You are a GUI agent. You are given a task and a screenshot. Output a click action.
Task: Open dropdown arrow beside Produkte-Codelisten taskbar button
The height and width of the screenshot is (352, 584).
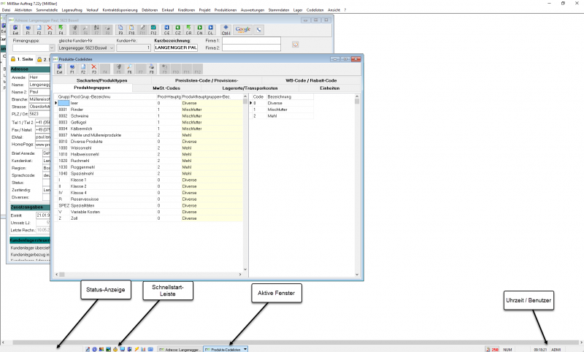(245, 349)
